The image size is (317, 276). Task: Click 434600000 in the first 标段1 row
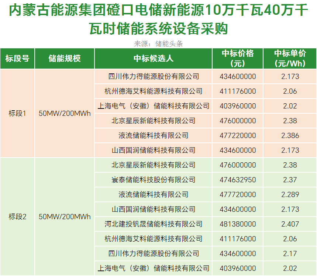point(238,76)
